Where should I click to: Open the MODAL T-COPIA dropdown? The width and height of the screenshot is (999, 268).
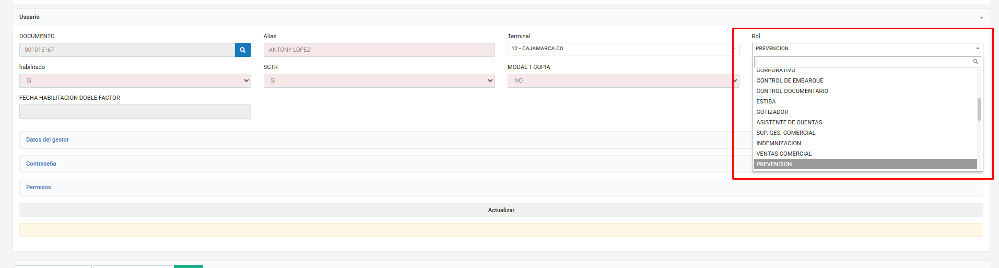pos(622,80)
